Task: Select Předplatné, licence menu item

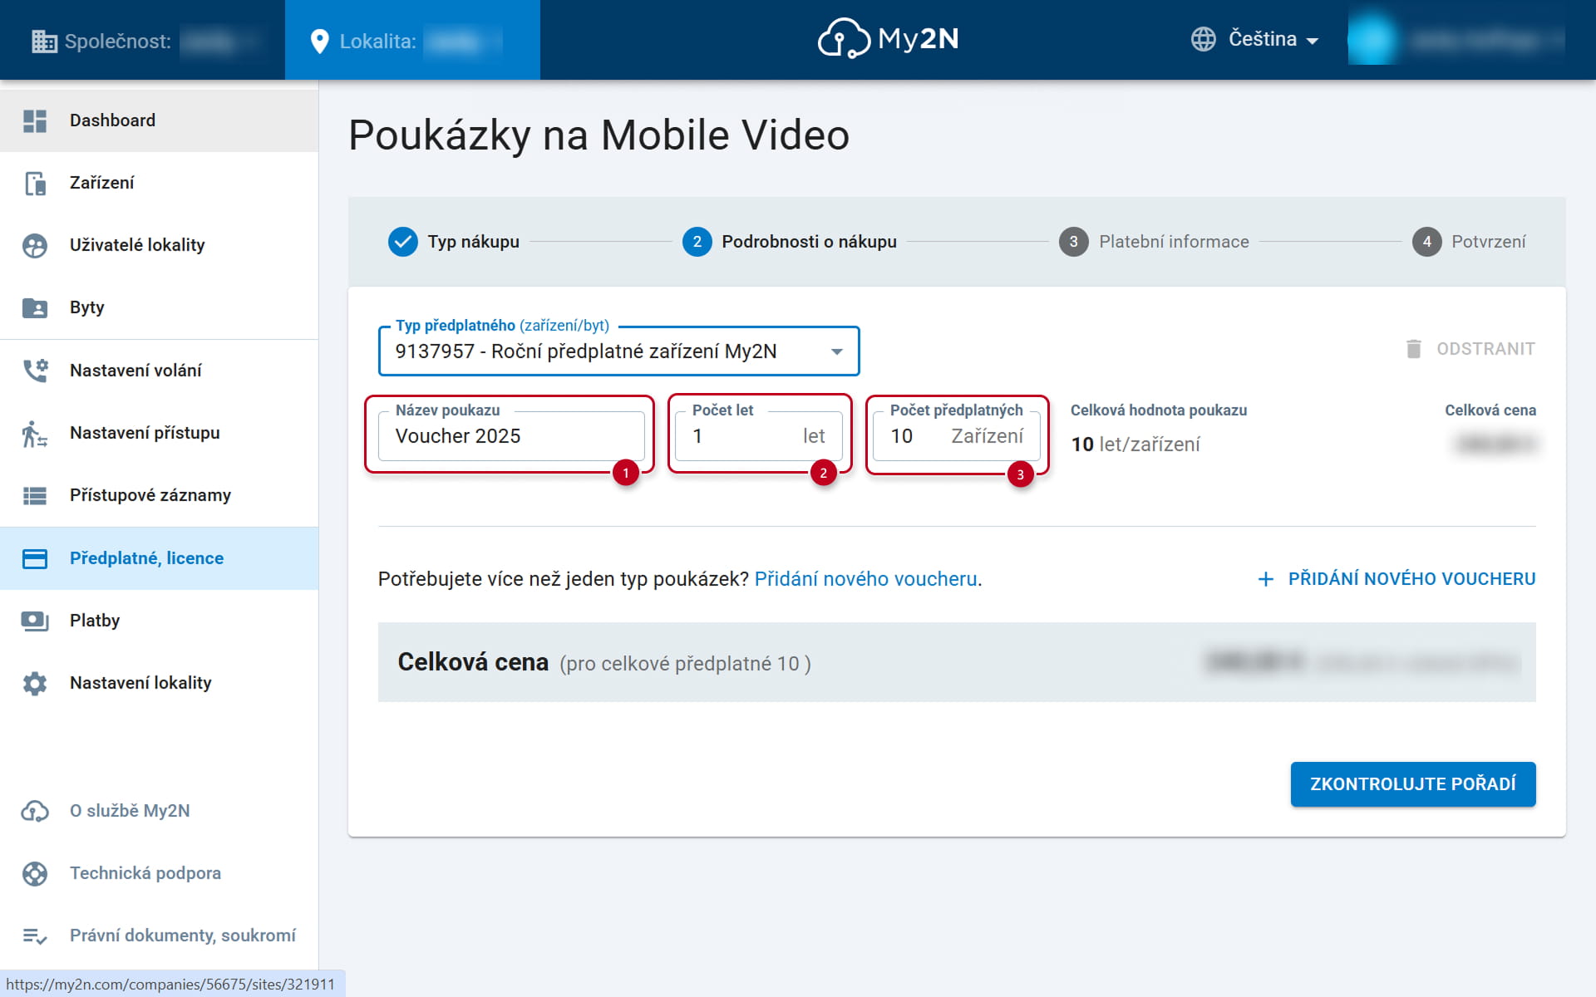Action: [x=159, y=558]
